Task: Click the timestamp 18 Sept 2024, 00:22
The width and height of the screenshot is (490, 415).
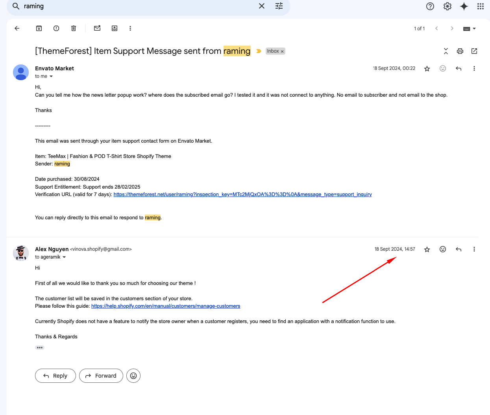Action: tap(394, 68)
